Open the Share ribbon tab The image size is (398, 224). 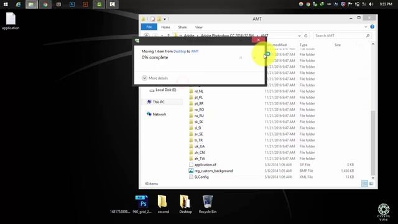click(x=182, y=27)
